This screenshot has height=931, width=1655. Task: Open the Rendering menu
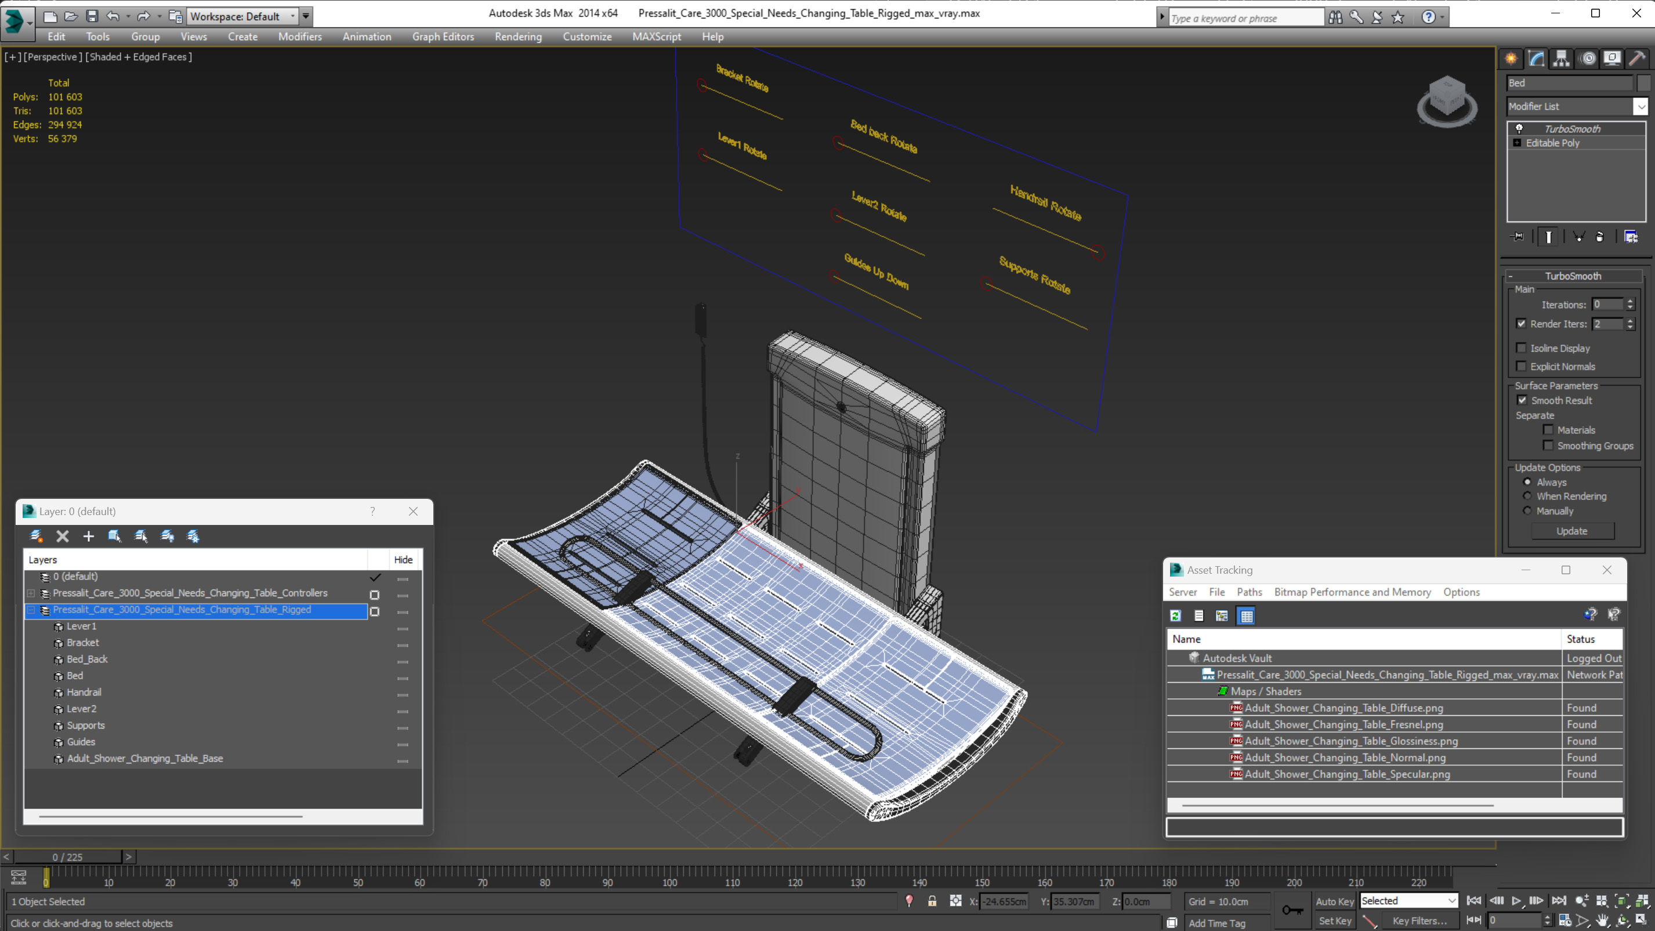click(x=518, y=37)
